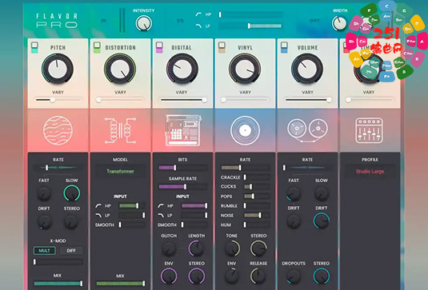This screenshot has height=290, width=428.
Task: Click the large Volume amount knob
Action: point(307,69)
